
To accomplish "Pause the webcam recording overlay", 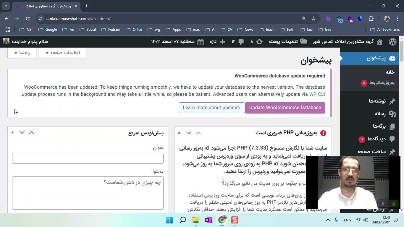I will [x=383, y=204].
